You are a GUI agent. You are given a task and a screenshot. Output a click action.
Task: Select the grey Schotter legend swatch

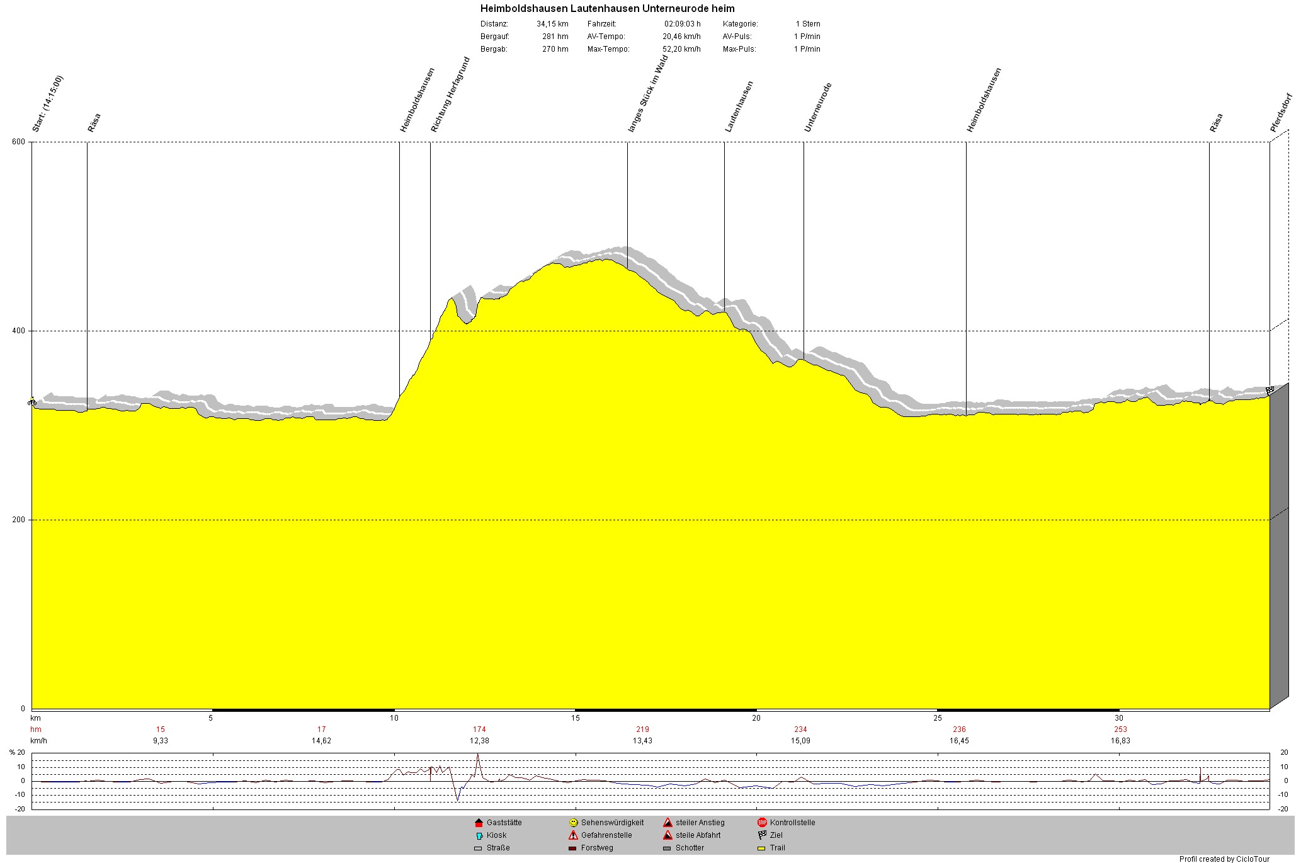pyautogui.click(x=668, y=849)
